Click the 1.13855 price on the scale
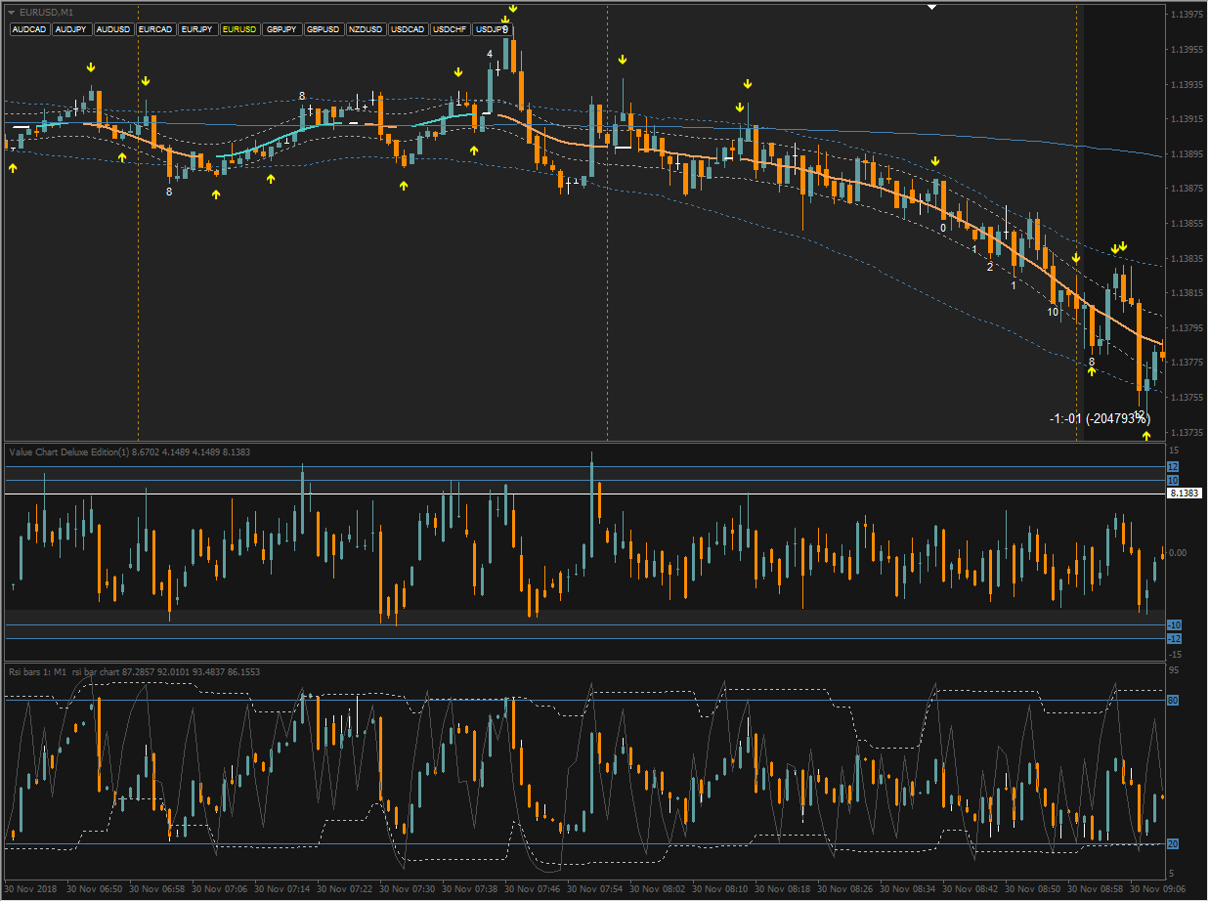 coord(1187,224)
